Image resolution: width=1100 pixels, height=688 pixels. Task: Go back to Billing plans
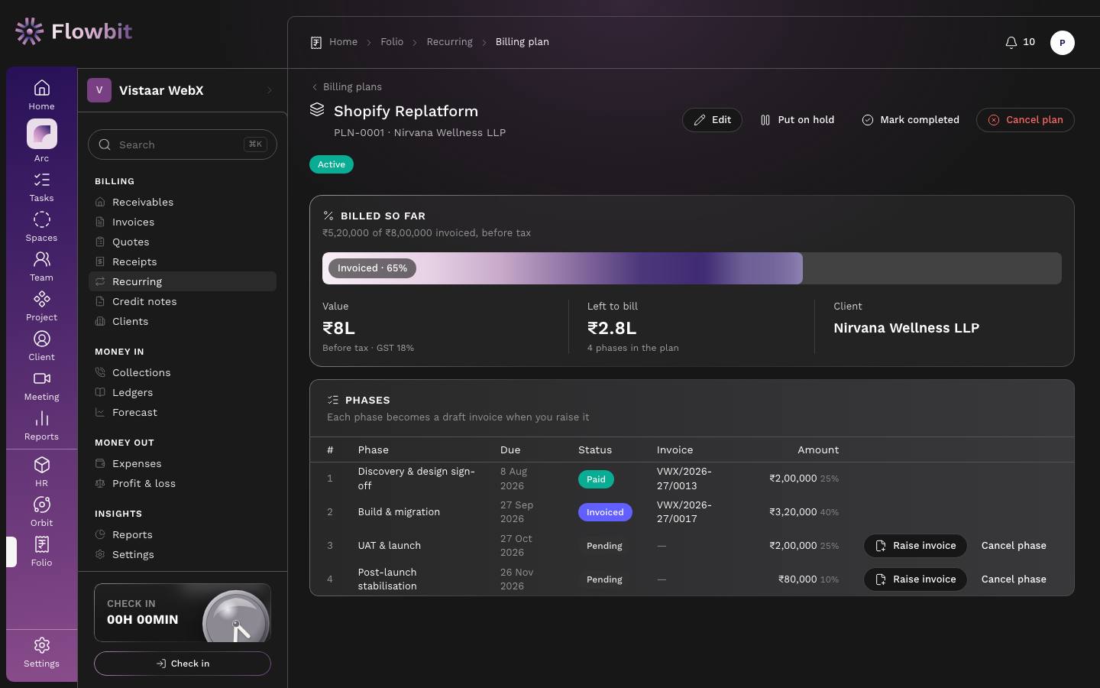coord(347,87)
